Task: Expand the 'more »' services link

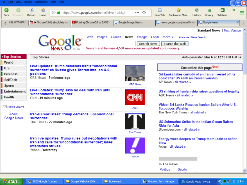Action: click(168, 37)
